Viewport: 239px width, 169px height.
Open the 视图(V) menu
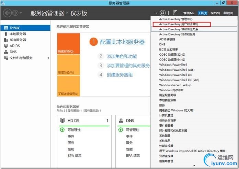215,13
